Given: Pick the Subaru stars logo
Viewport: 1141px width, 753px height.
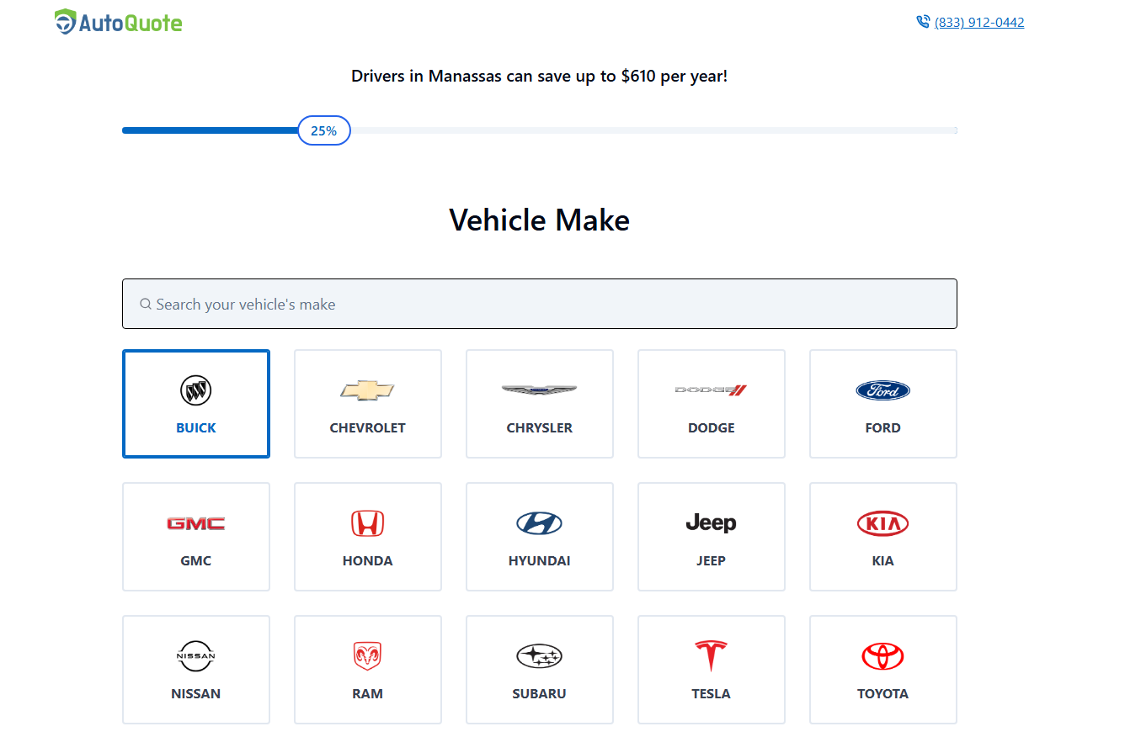Looking at the screenshot, I should tap(539, 656).
